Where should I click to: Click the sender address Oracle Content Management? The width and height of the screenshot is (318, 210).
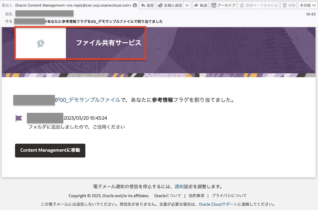click(x=73, y=5)
